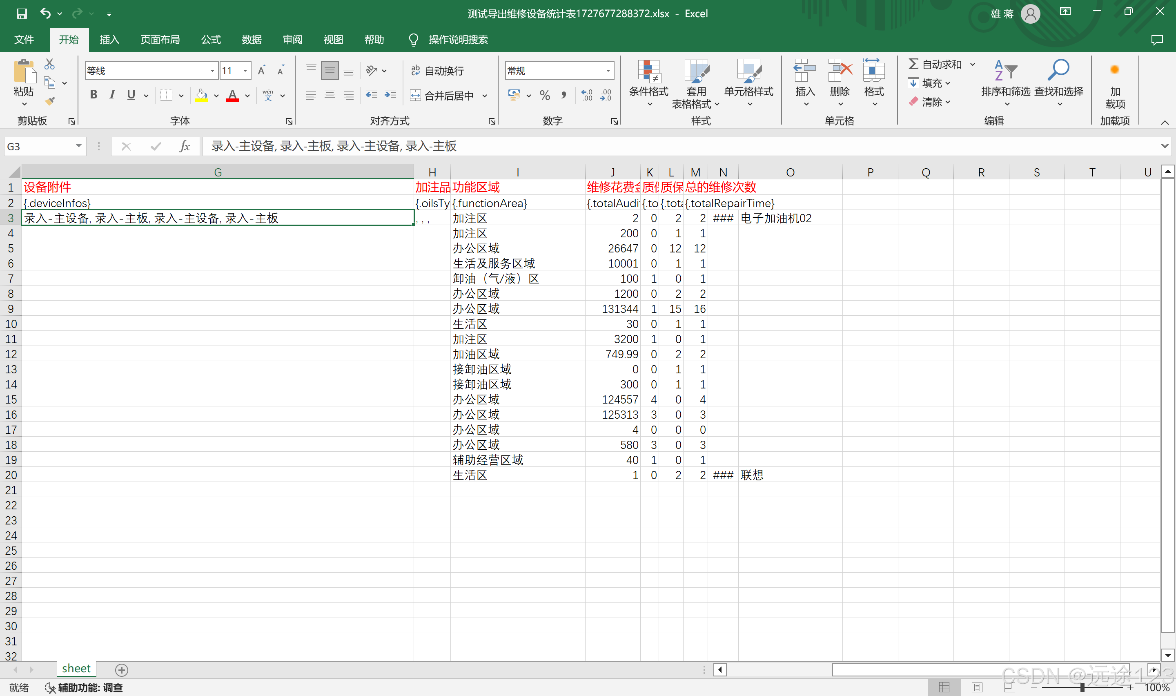
Task: Click the Insert Function fx icon
Action: coord(185,146)
